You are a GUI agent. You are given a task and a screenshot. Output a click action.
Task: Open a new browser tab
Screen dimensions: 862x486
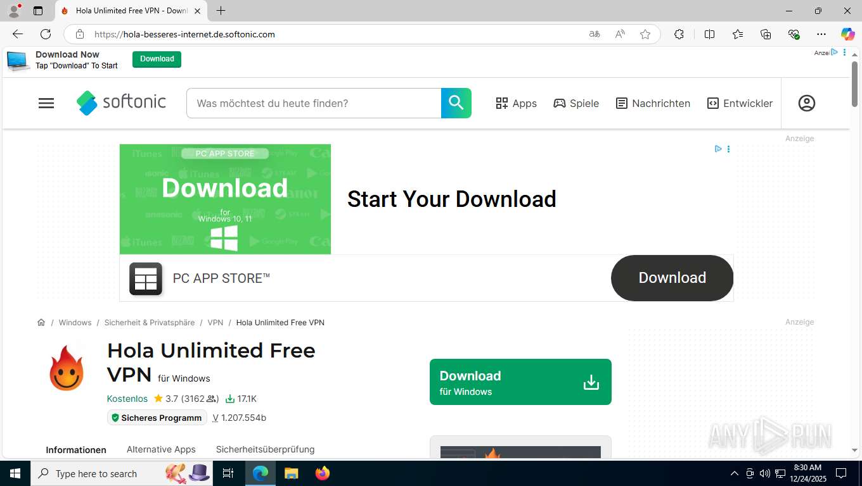tap(221, 11)
